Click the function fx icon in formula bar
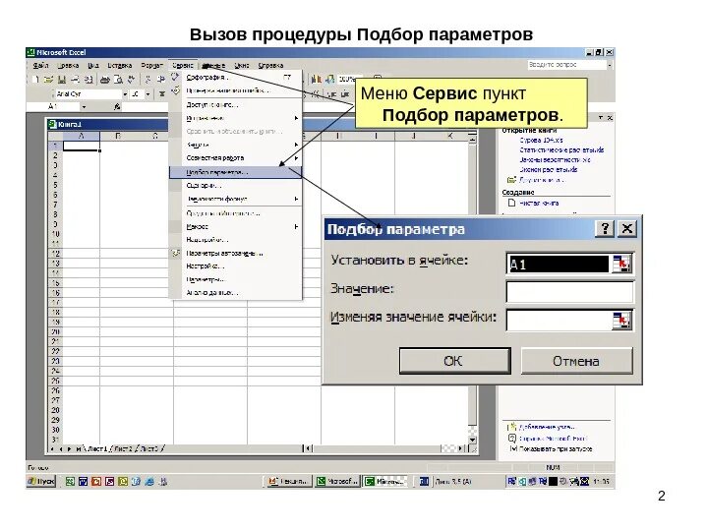This screenshot has width=708, height=531. point(117,106)
